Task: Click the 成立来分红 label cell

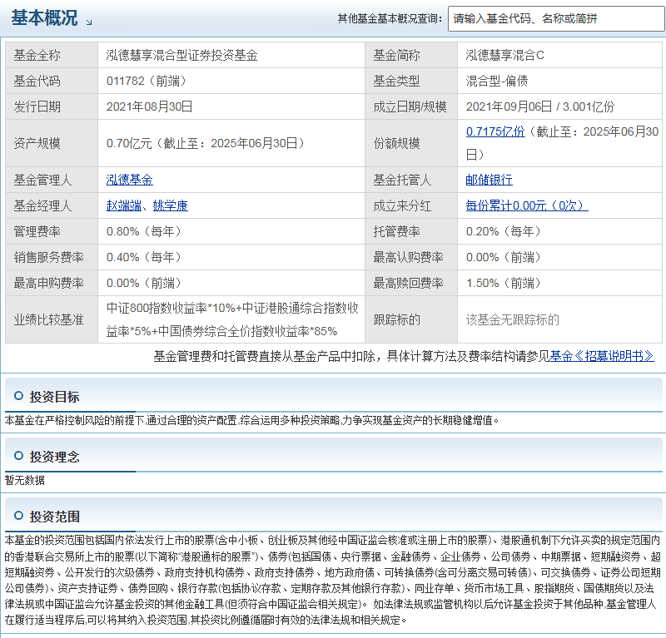Action: 411,206
